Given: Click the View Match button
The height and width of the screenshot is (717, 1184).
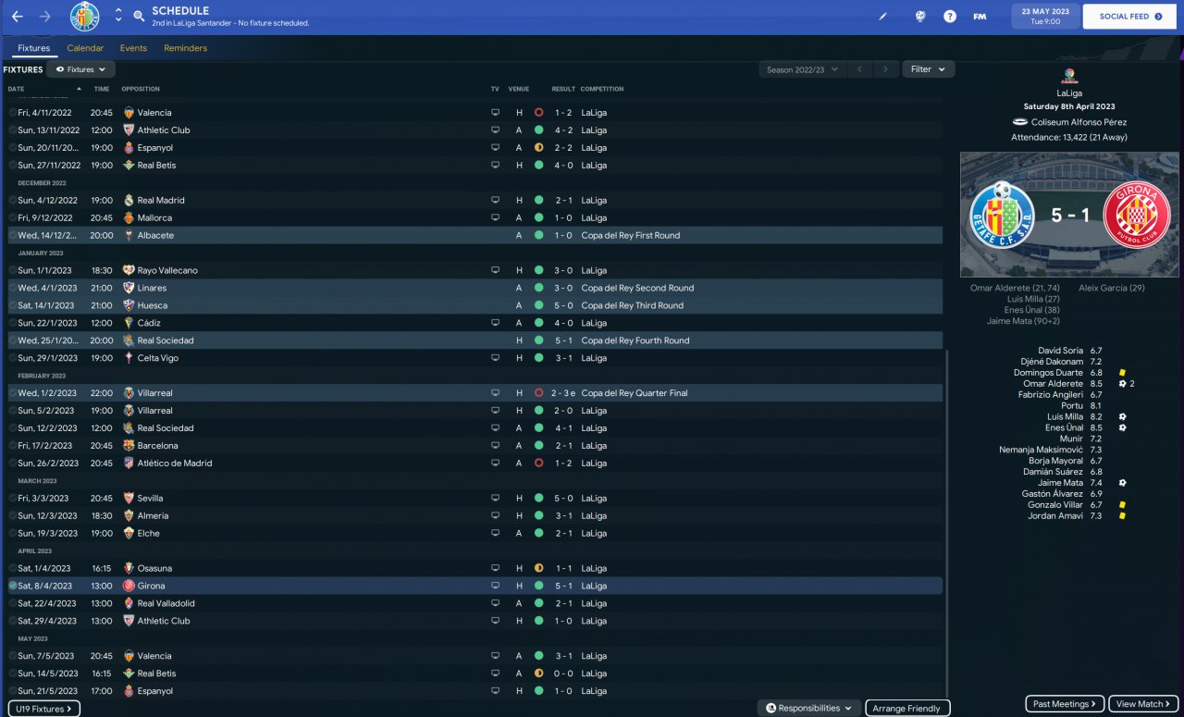Looking at the screenshot, I should (x=1144, y=704).
